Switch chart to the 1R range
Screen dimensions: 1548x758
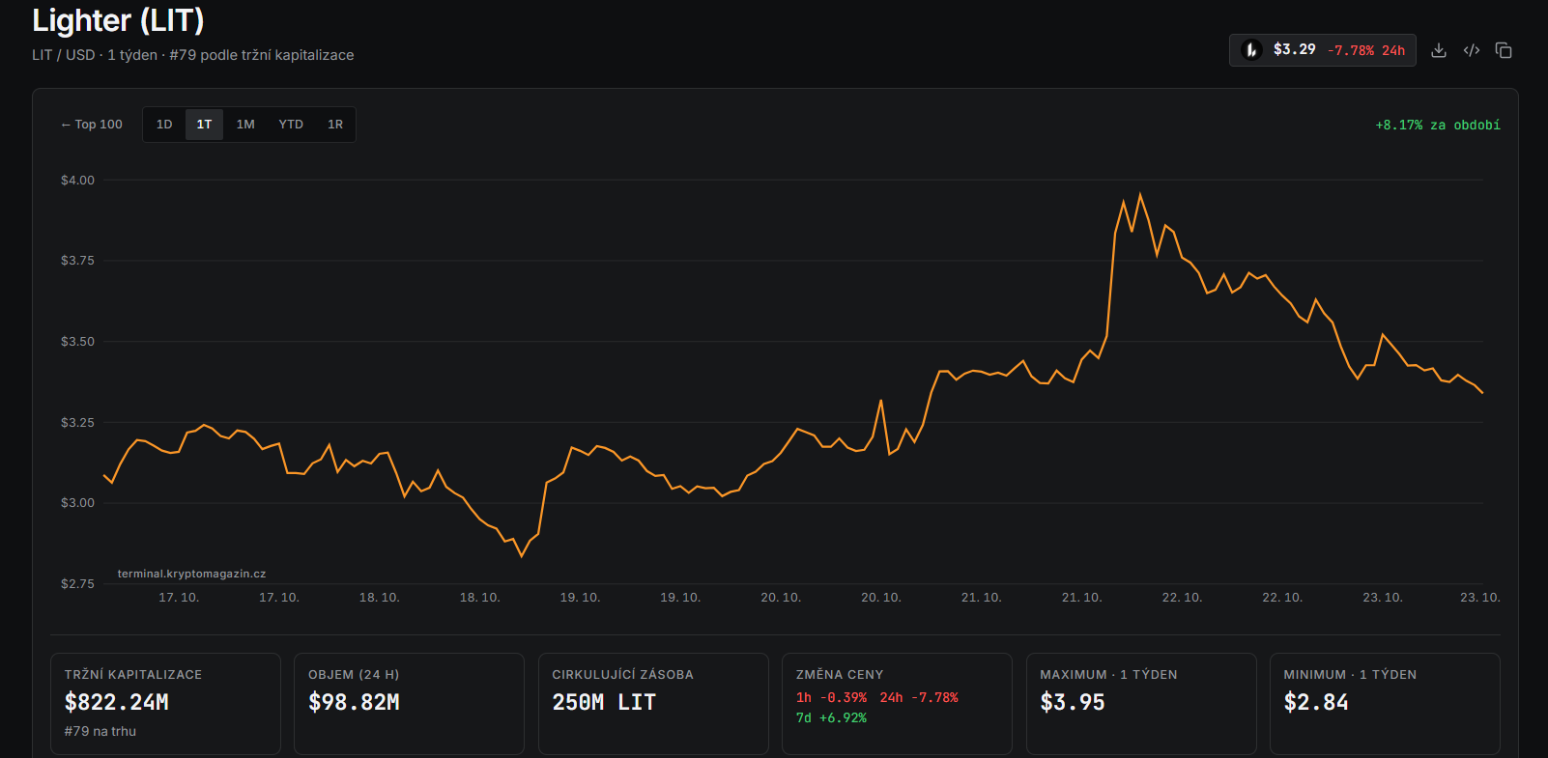[335, 125]
